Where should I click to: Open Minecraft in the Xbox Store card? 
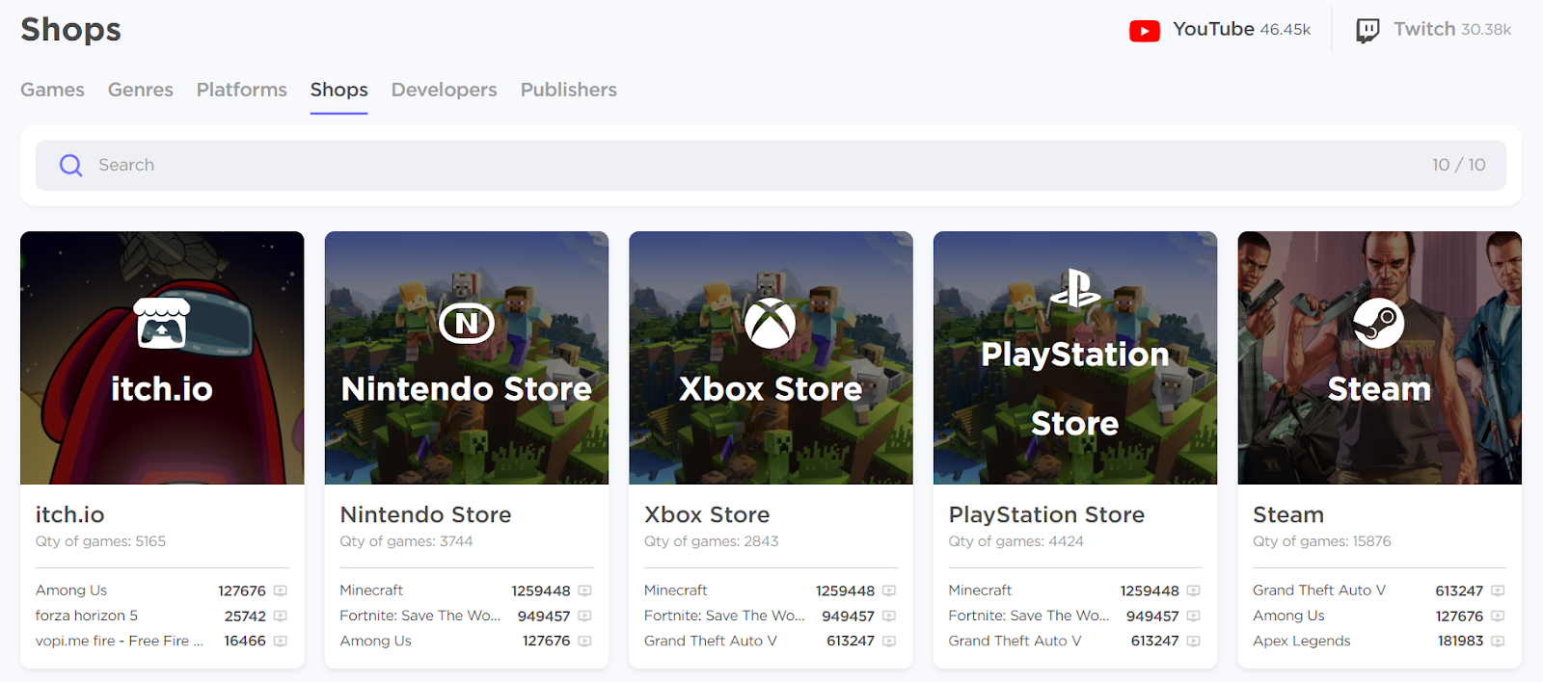click(676, 590)
